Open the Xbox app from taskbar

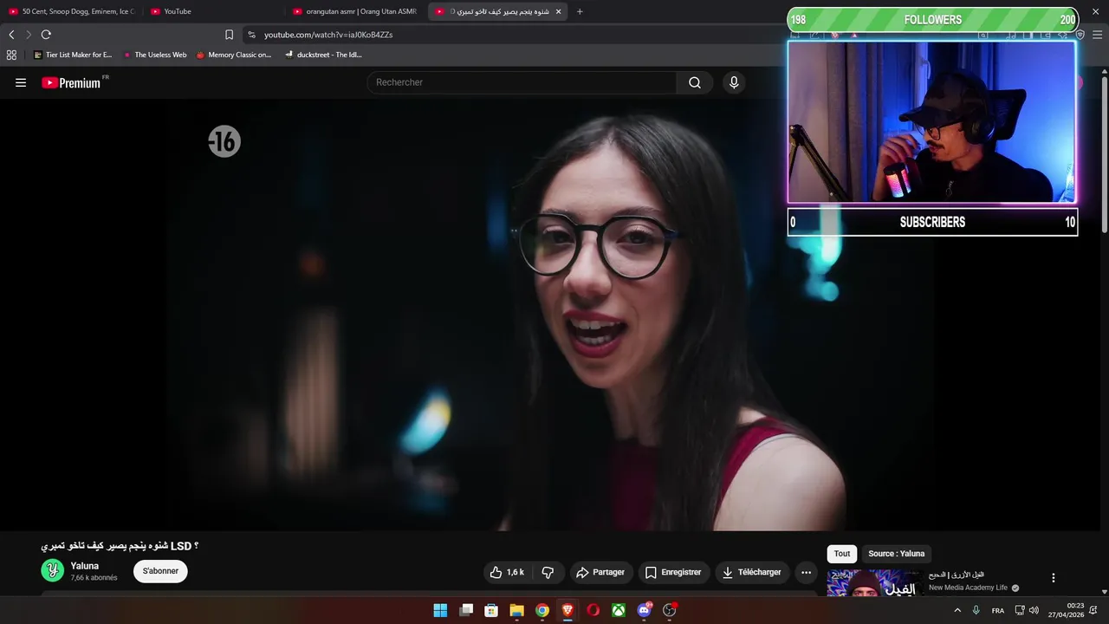coord(619,610)
